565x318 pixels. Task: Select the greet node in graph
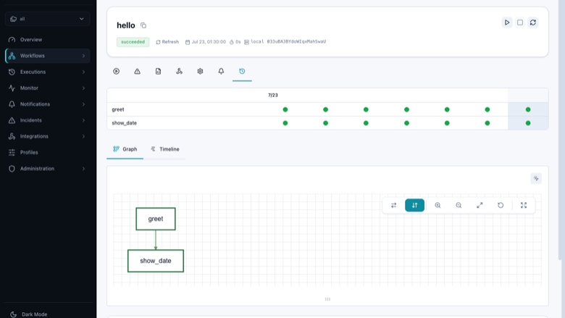point(156,219)
